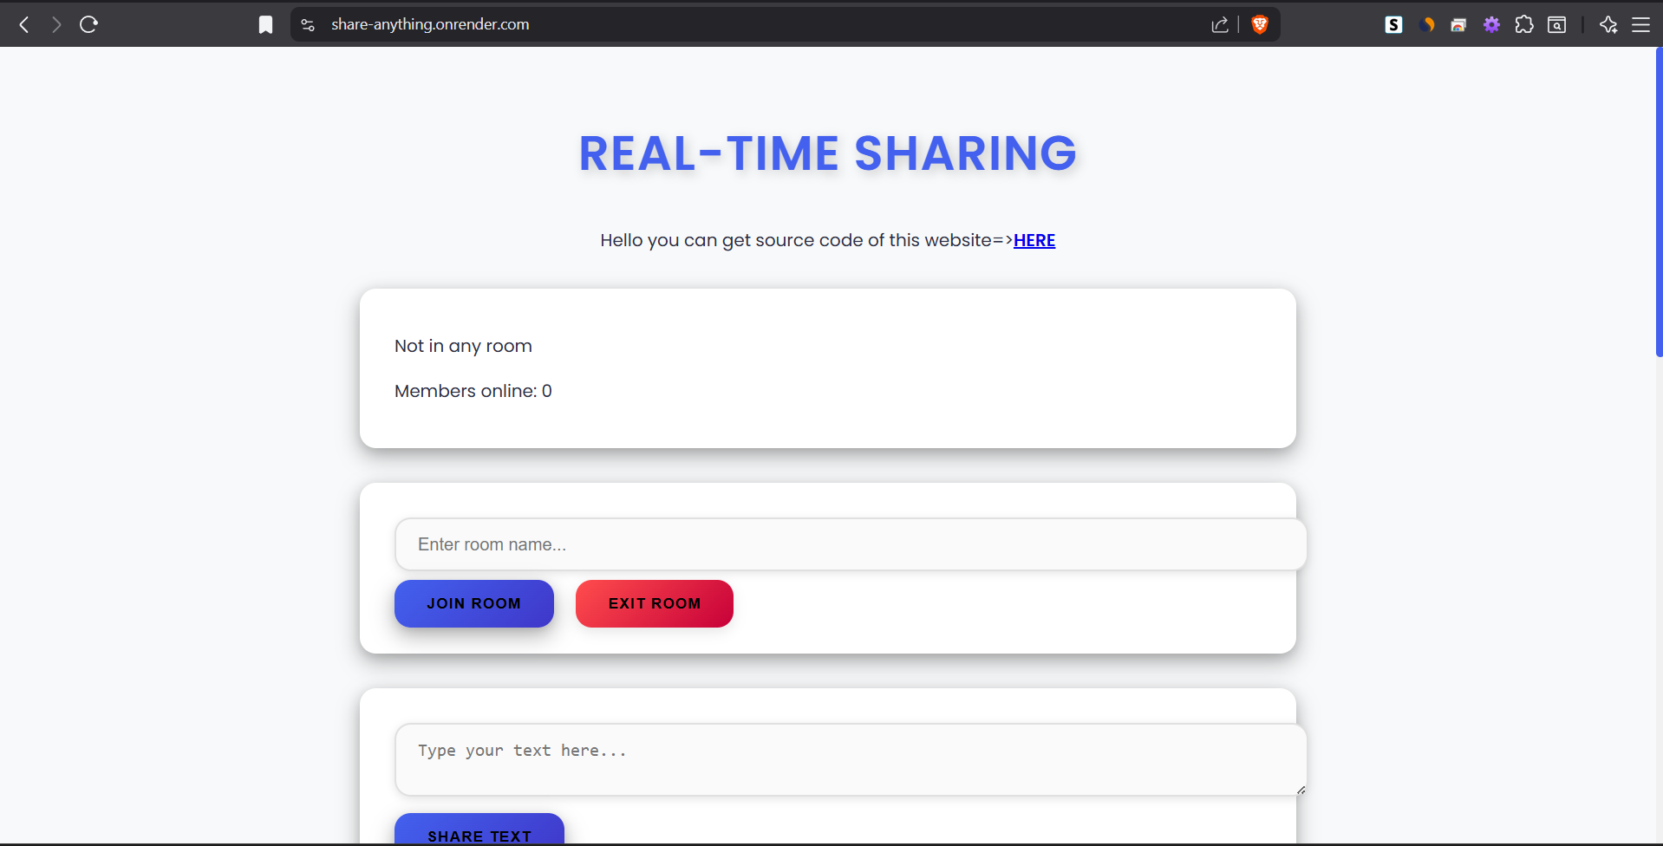Open the ScreenShot 'S' extension

[x=1393, y=24]
